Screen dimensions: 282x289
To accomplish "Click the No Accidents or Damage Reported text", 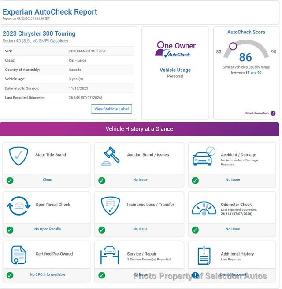I will click(239, 162).
